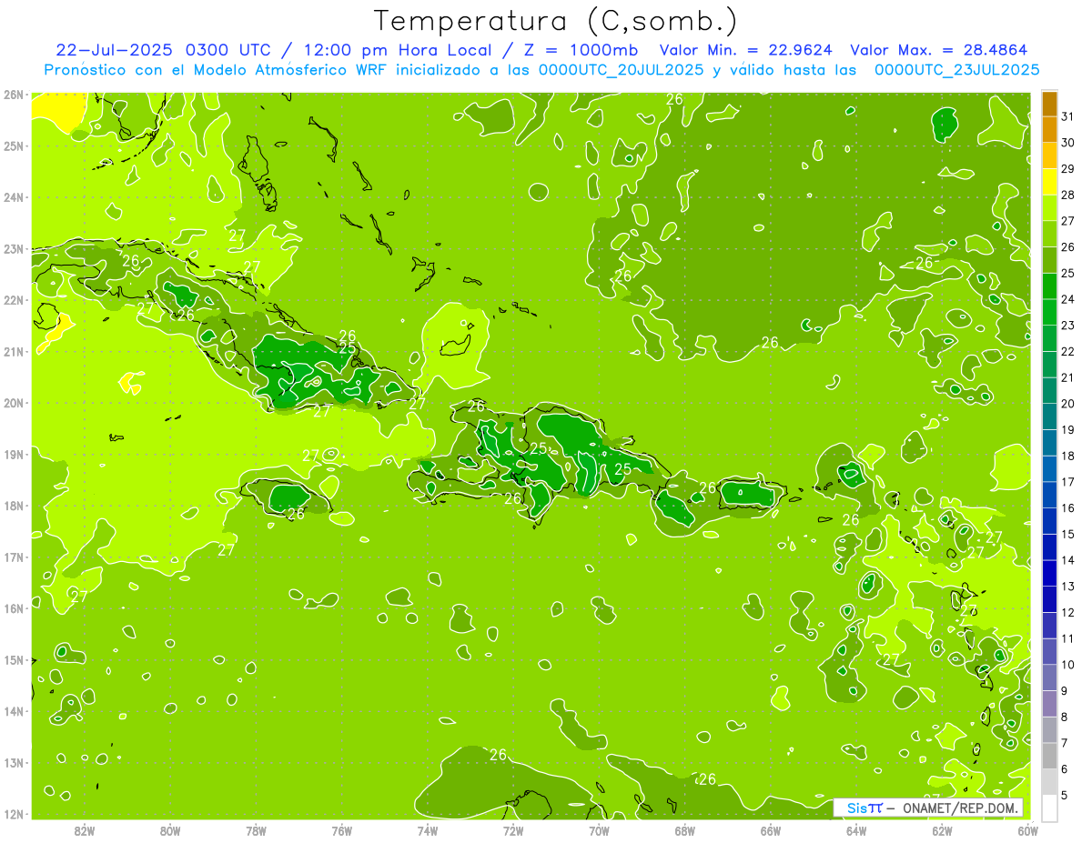Click the '80W' longitude axis label
Screen dimensions: 1092x843
pos(170,830)
